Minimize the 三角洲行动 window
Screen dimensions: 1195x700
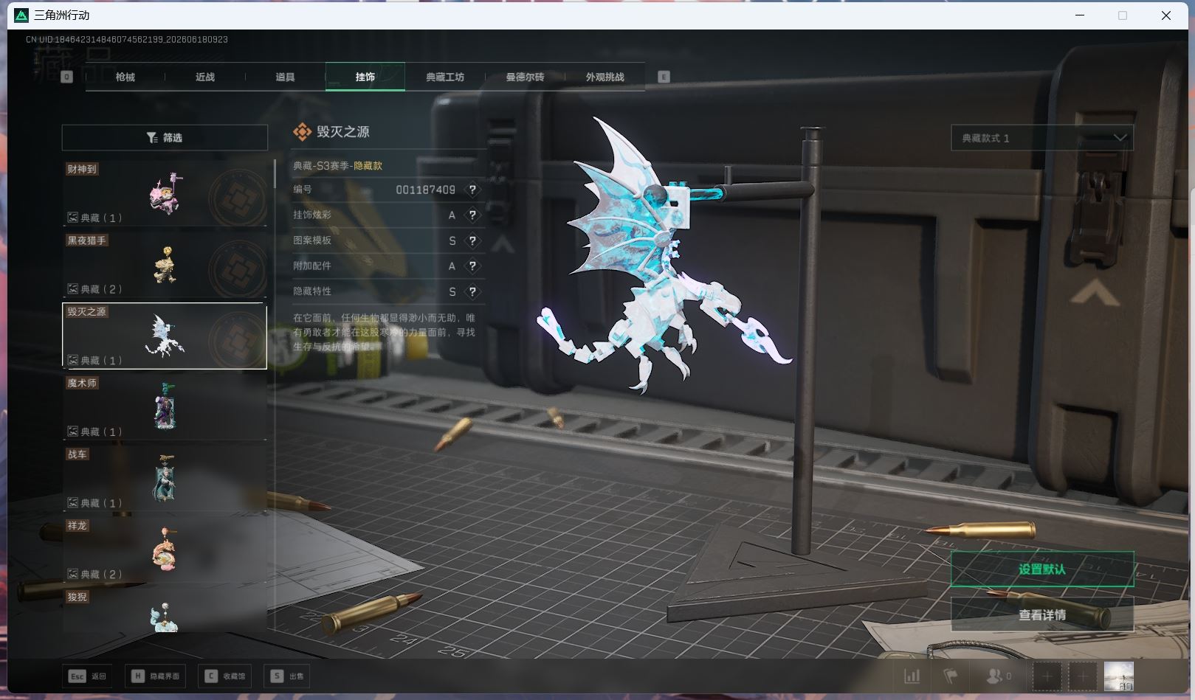tap(1080, 15)
